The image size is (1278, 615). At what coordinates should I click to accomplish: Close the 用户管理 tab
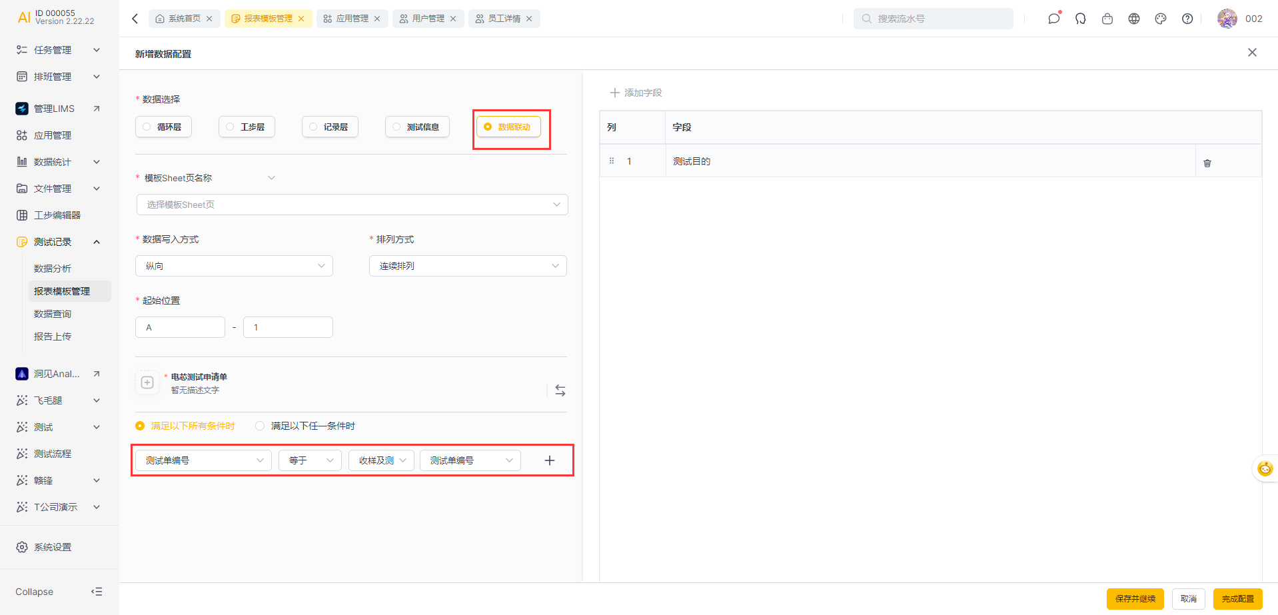[x=453, y=19]
